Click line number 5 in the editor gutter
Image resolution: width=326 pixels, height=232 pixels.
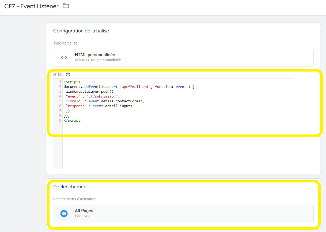tap(60, 101)
